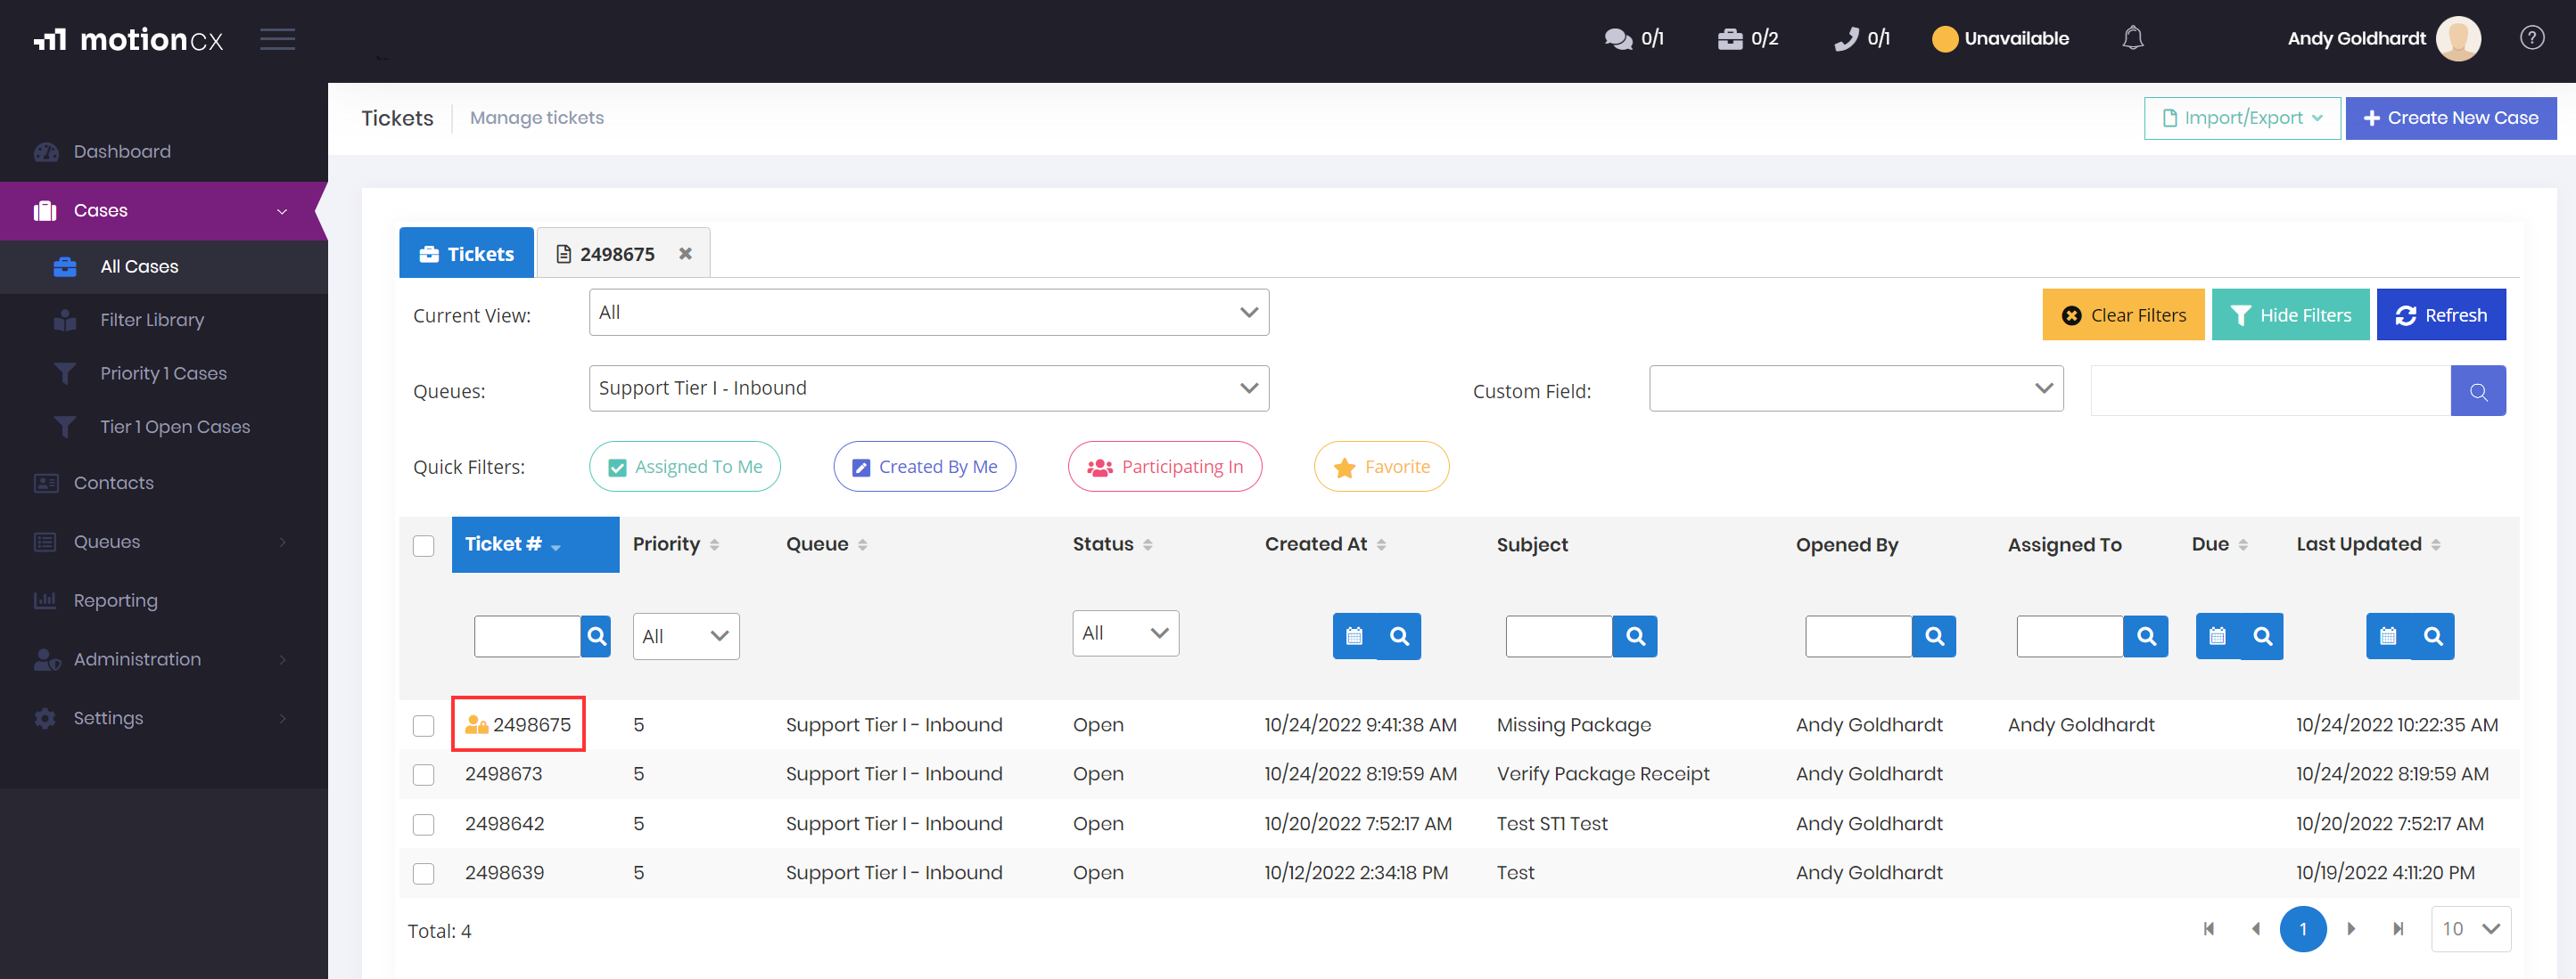
Task: Open the Current View dropdown
Action: click(x=929, y=313)
